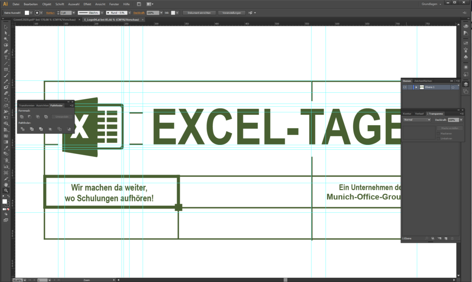Click the first Formmodi unite shape icon
Image resolution: width=472 pixels, height=282 pixels.
coord(22,117)
